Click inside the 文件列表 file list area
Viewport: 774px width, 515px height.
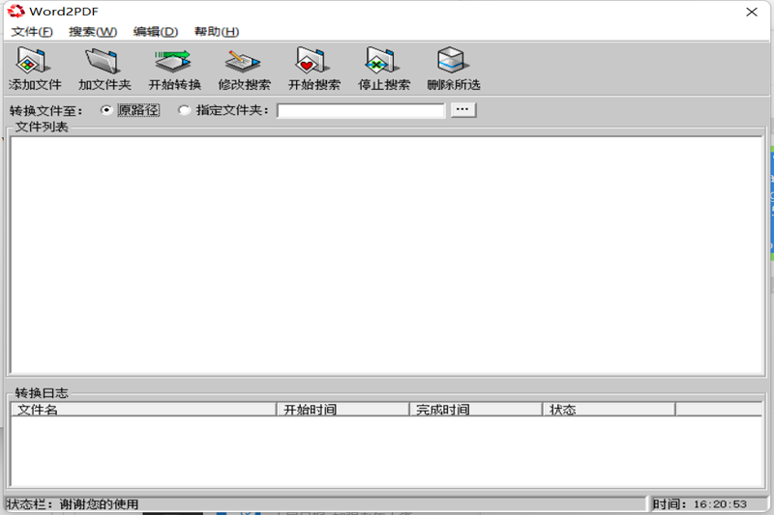pos(387,255)
